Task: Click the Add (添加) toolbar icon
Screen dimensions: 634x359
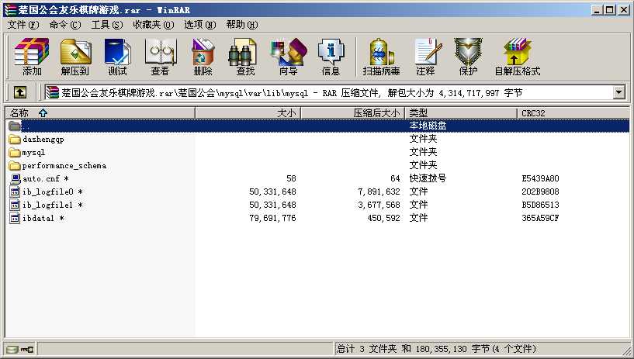Action: click(x=32, y=57)
